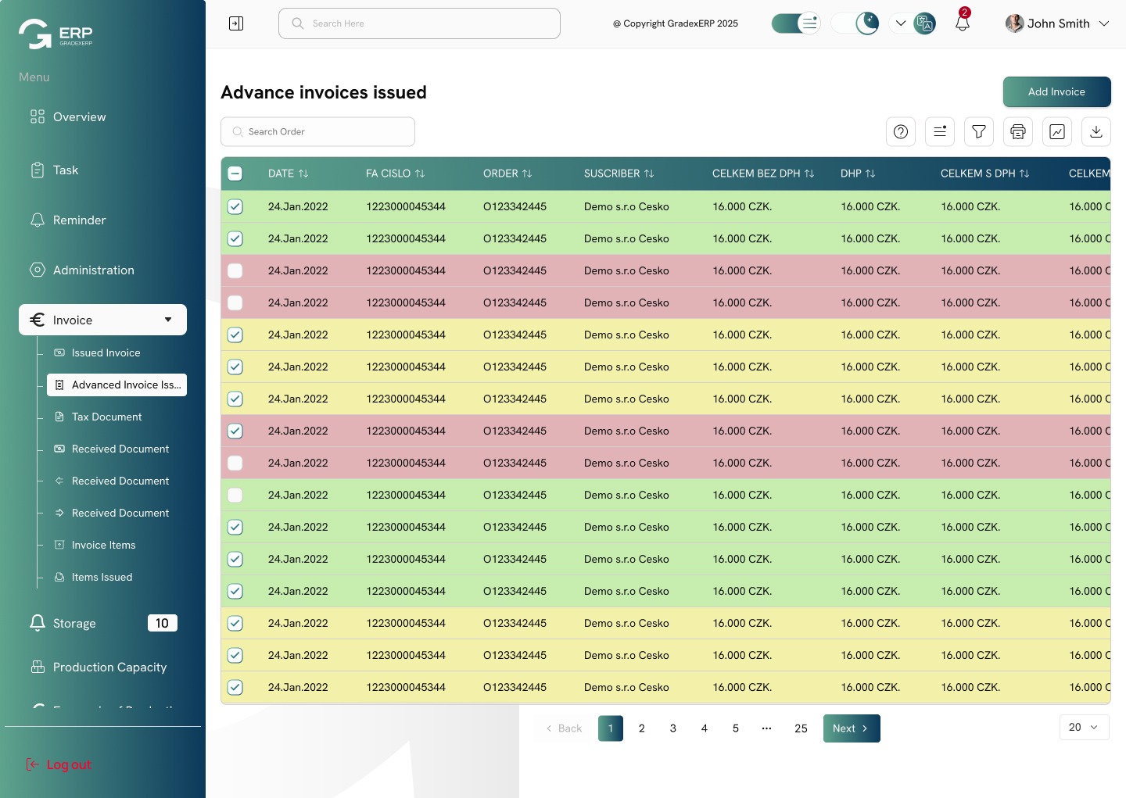Click the download icon

[1096, 132]
